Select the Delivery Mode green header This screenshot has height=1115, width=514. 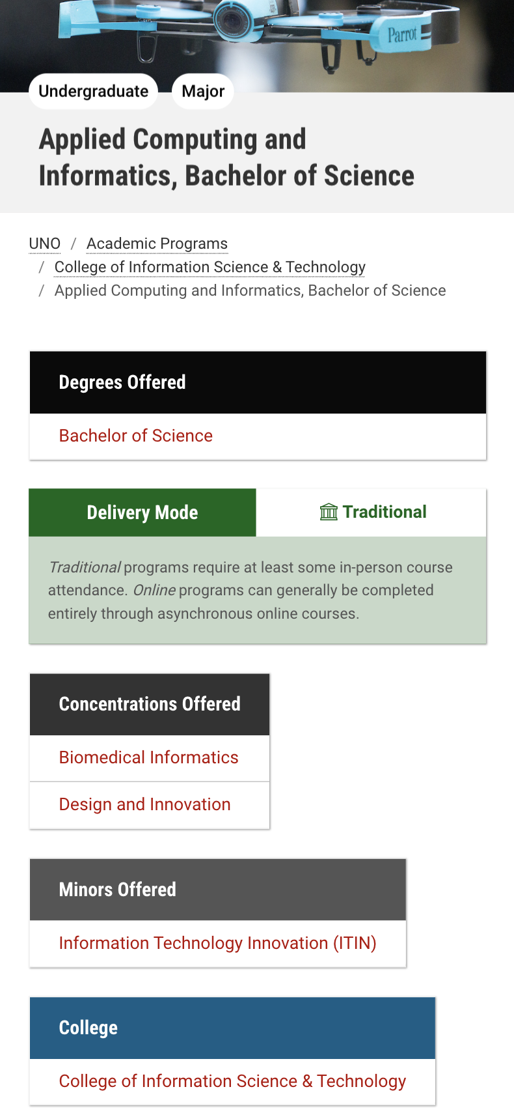point(142,513)
